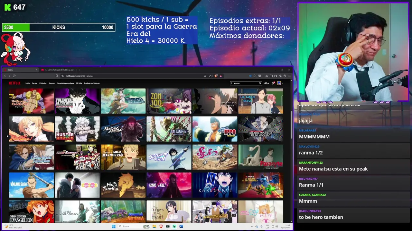Open File Explorer from taskbar

pos(154,227)
